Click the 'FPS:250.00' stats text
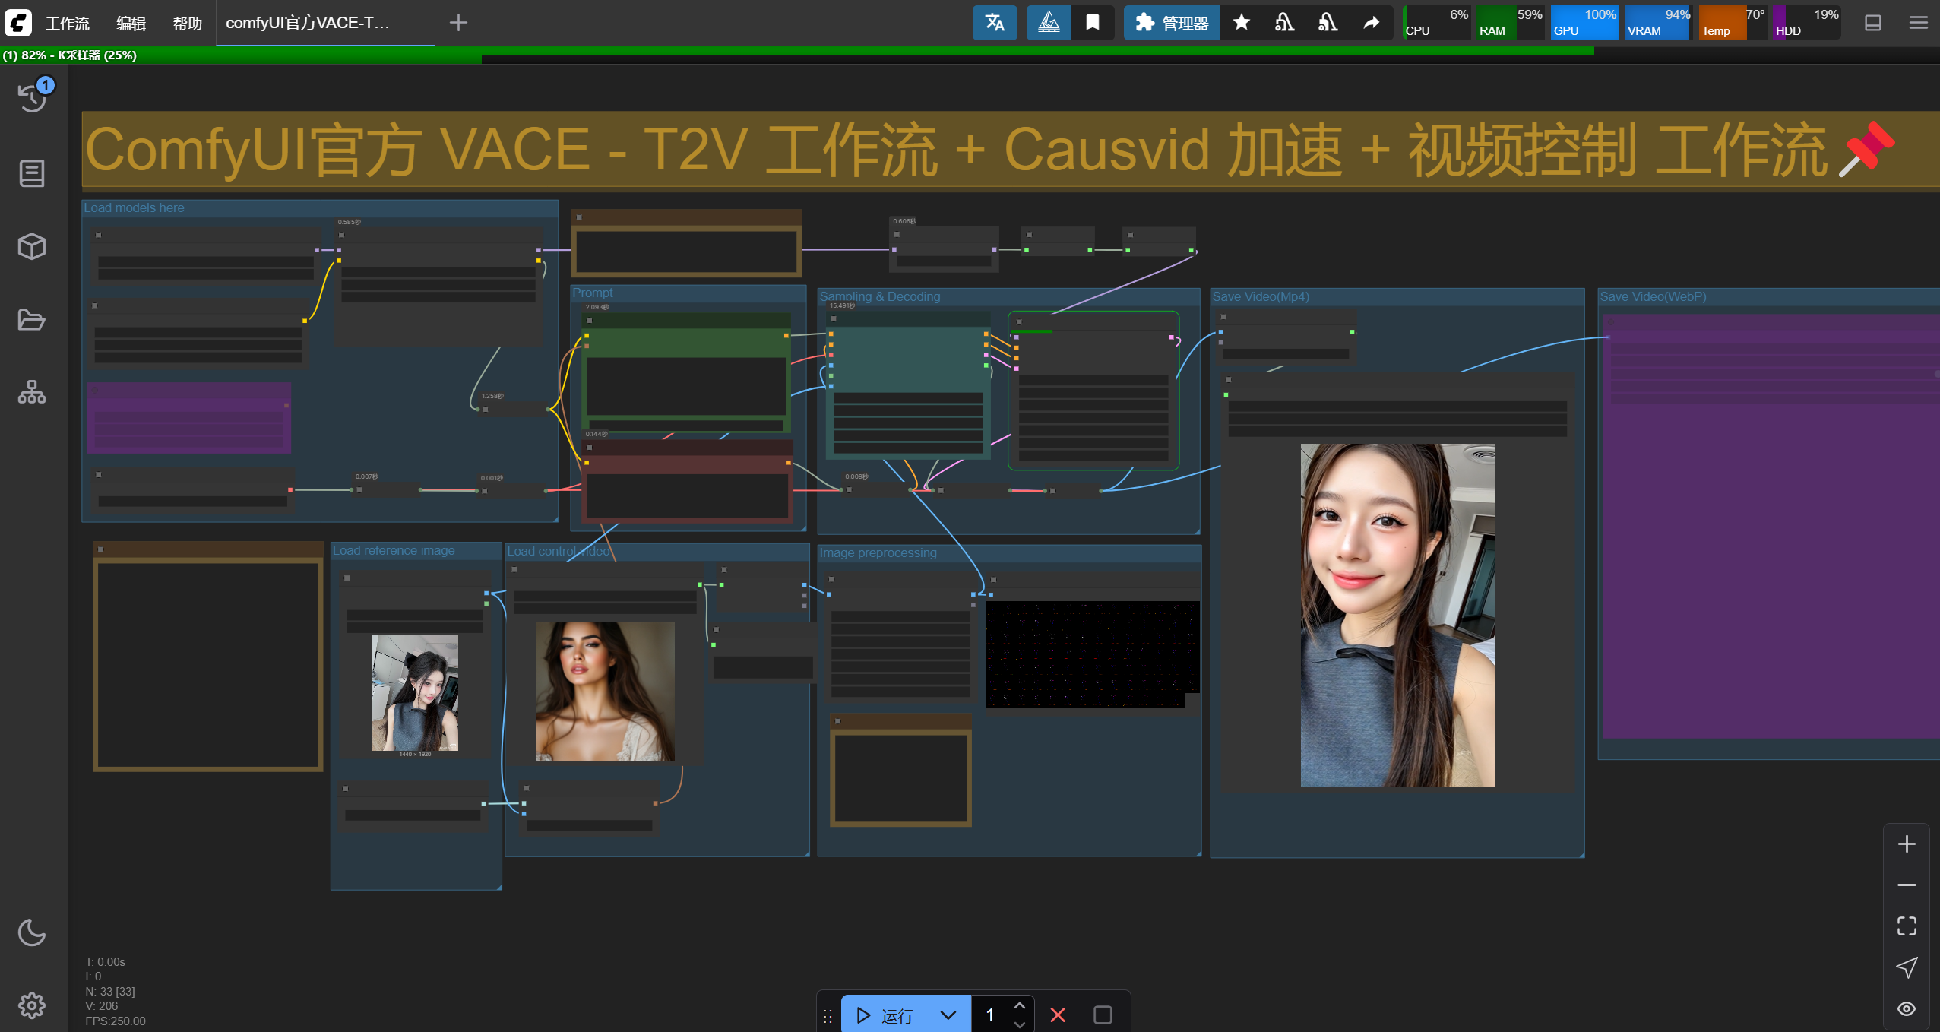The image size is (1940, 1032). (116, 1021)
